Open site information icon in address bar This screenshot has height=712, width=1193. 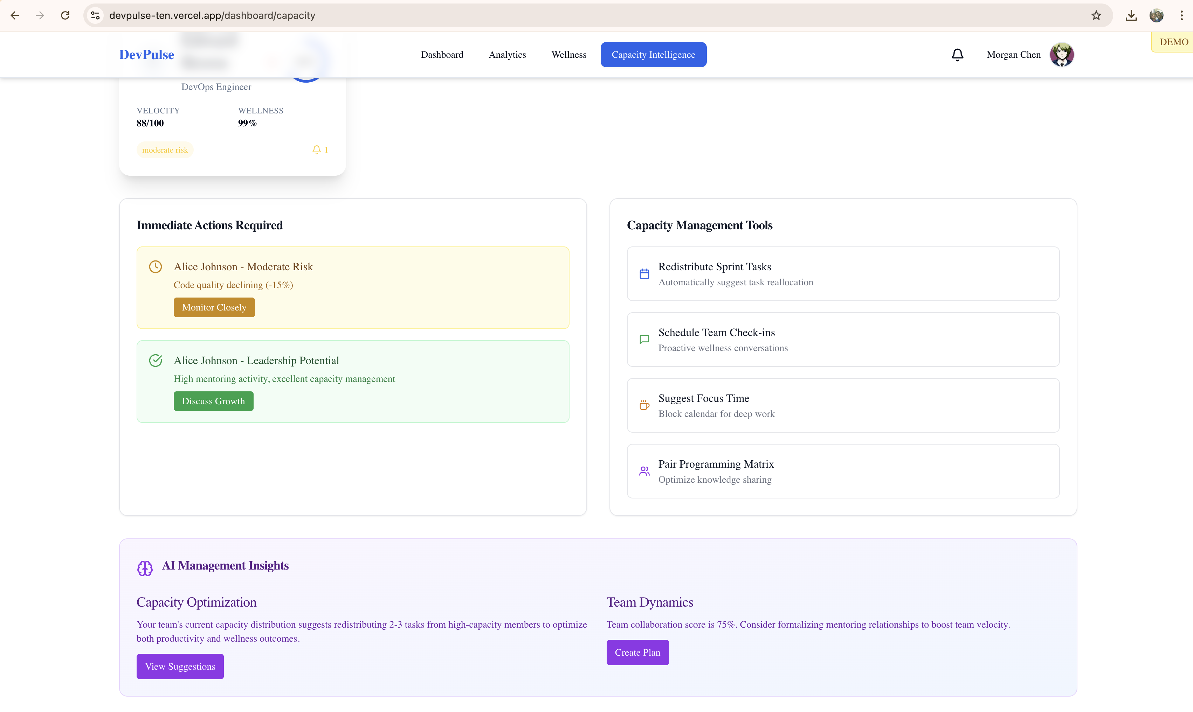96,15
